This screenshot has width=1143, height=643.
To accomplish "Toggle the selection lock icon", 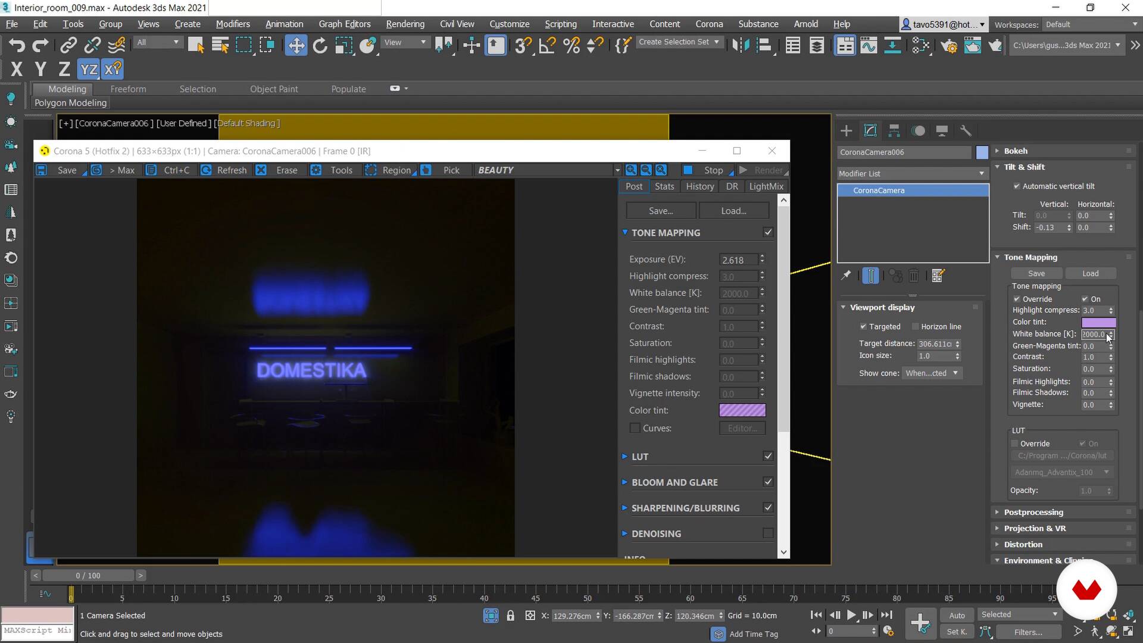I will click(x=510, y=616).
